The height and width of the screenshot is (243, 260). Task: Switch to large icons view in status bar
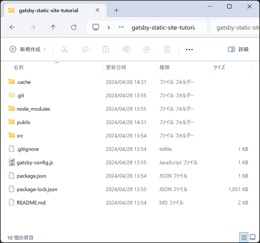pos(253,237)
